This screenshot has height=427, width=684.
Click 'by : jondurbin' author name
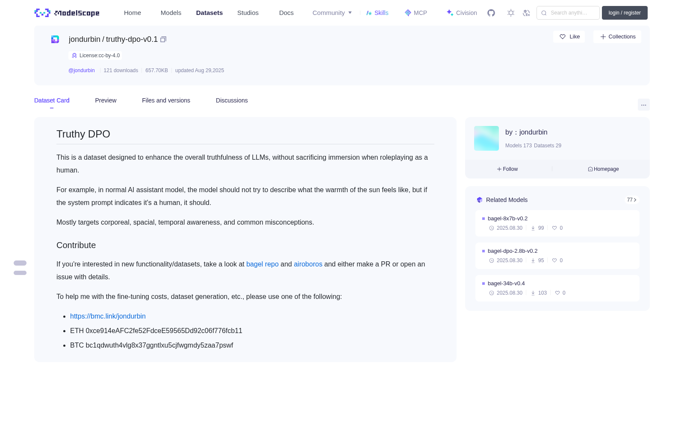click(526, 132)
